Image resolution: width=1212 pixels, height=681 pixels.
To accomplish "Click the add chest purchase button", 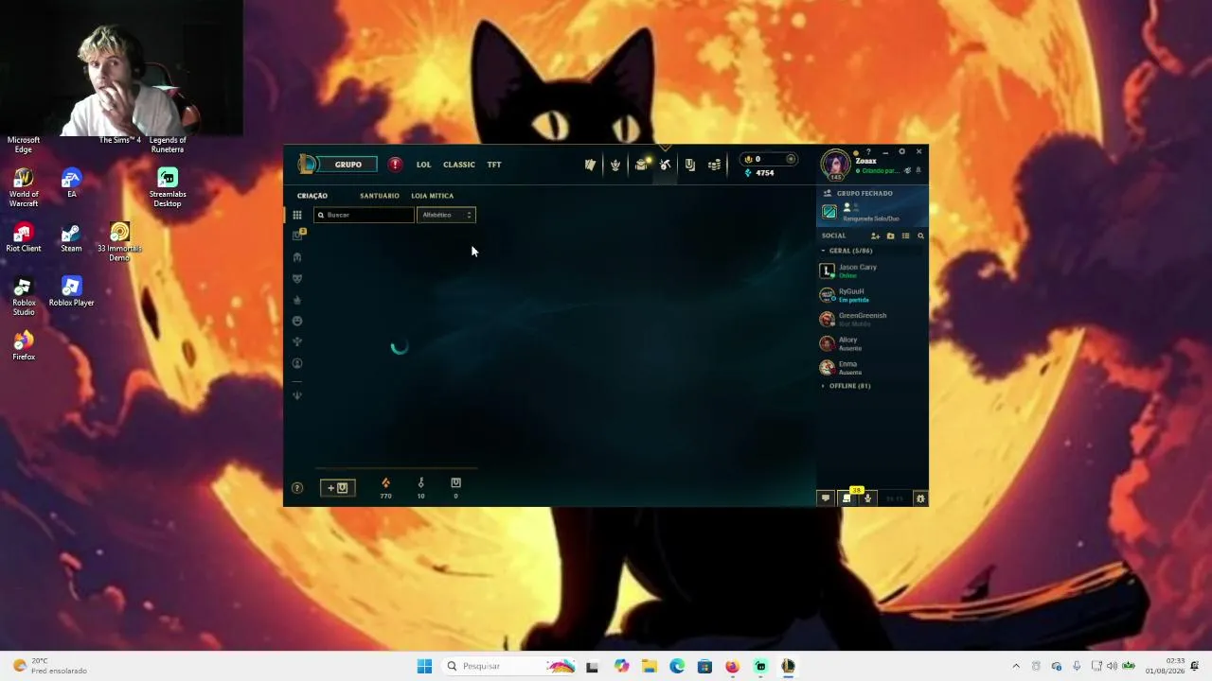I will (338, 488).
